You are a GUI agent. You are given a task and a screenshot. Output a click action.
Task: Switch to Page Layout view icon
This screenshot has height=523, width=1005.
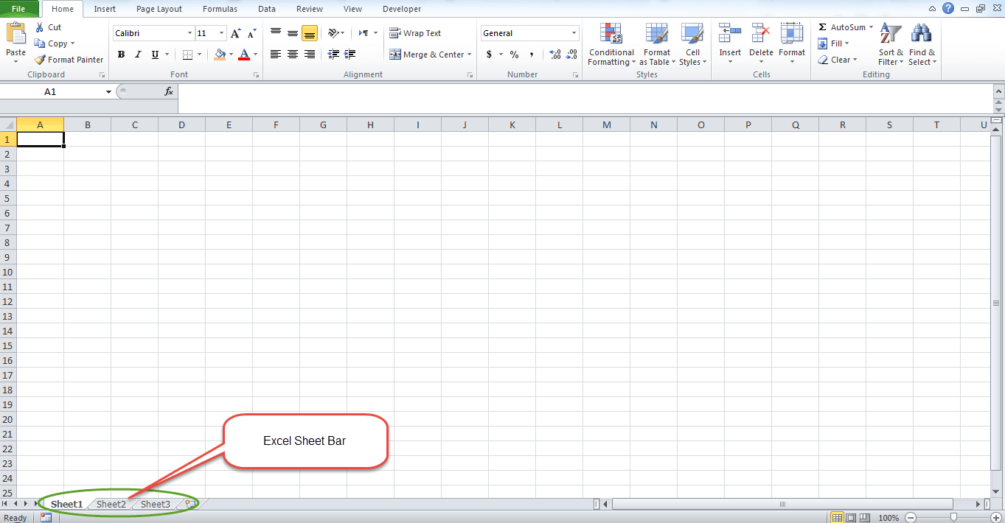click(850, 518)
